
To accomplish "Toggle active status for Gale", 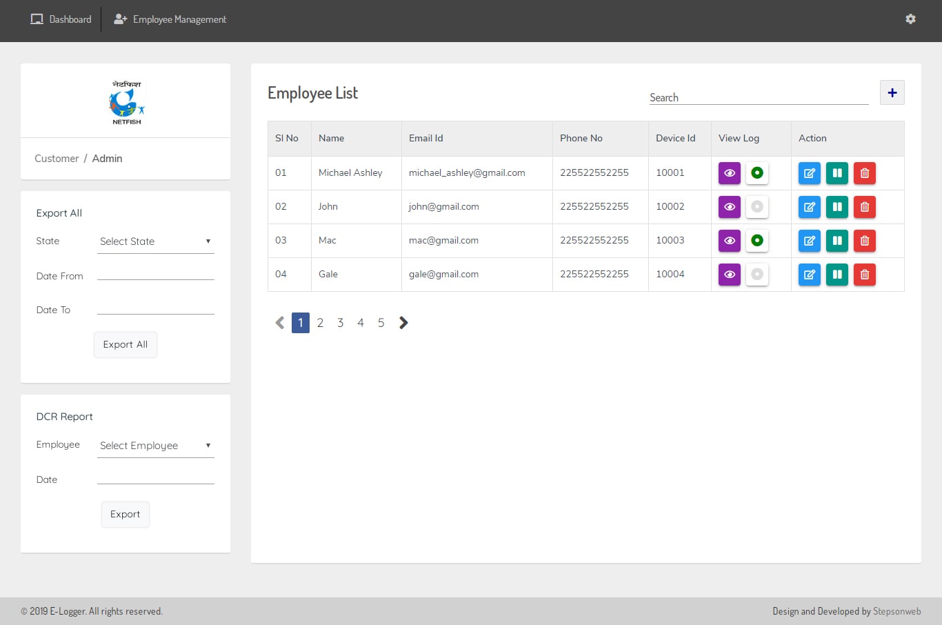I will [757, 275].
